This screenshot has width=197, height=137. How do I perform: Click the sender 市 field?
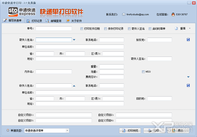(x=75, y=54)
